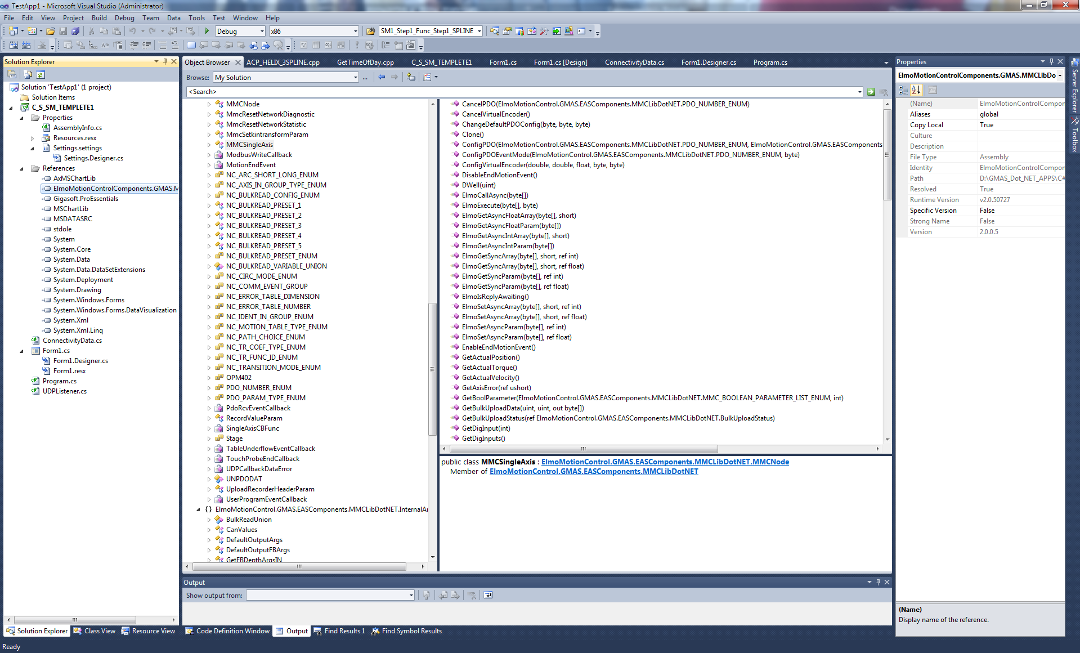Toggle auto-hide pin on Solution Explorer

point(165,61)
